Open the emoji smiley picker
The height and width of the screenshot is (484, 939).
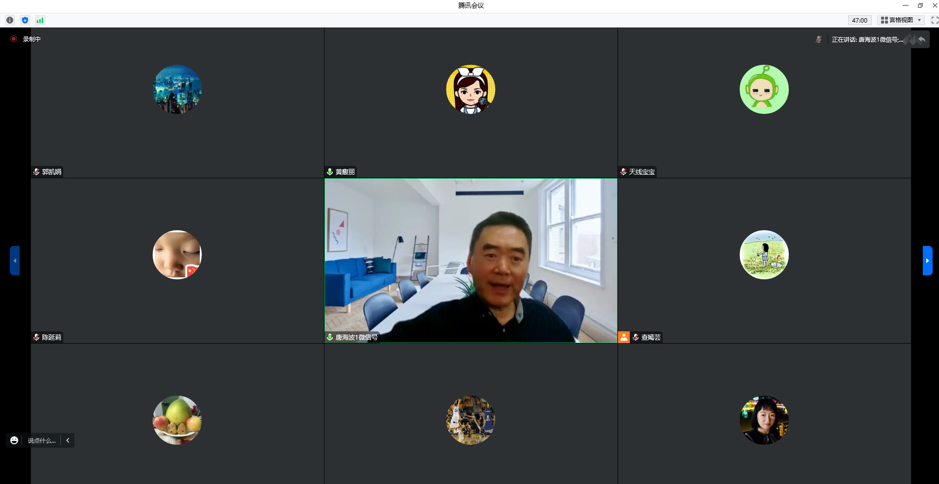coord(14,440)
